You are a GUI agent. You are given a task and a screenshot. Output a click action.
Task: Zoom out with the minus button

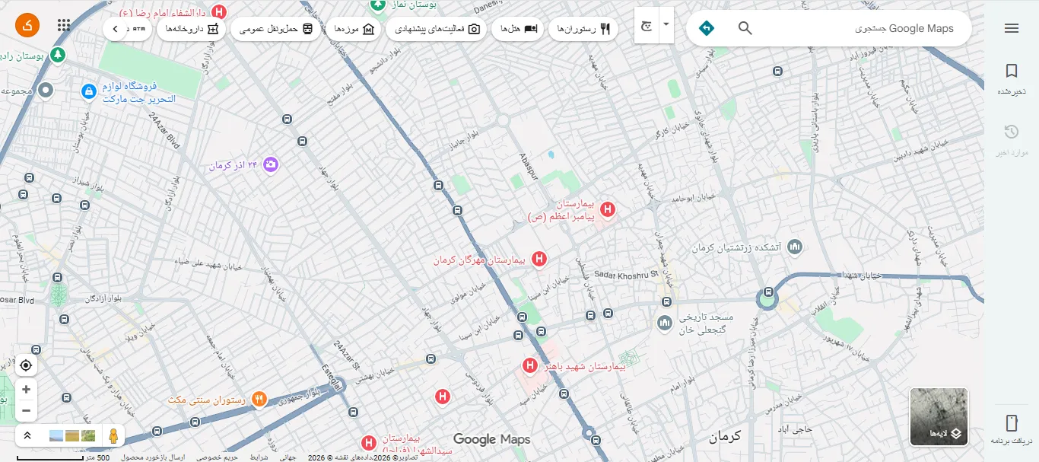pos(26,411)
